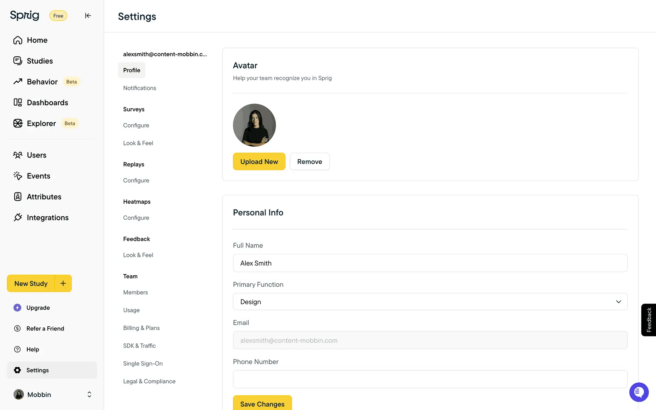Image resolution: width=656 pixels, height=410 pixels.
Task: Open Studies from sidebar icon
Action: (18, 61)
